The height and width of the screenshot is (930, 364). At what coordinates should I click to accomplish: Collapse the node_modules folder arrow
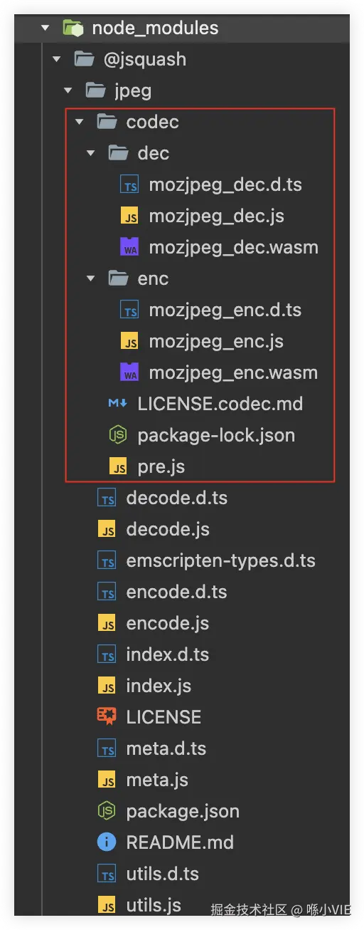45,28
